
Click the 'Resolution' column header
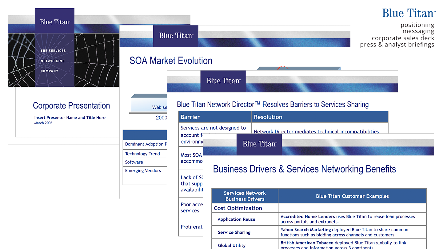[320, 117]
